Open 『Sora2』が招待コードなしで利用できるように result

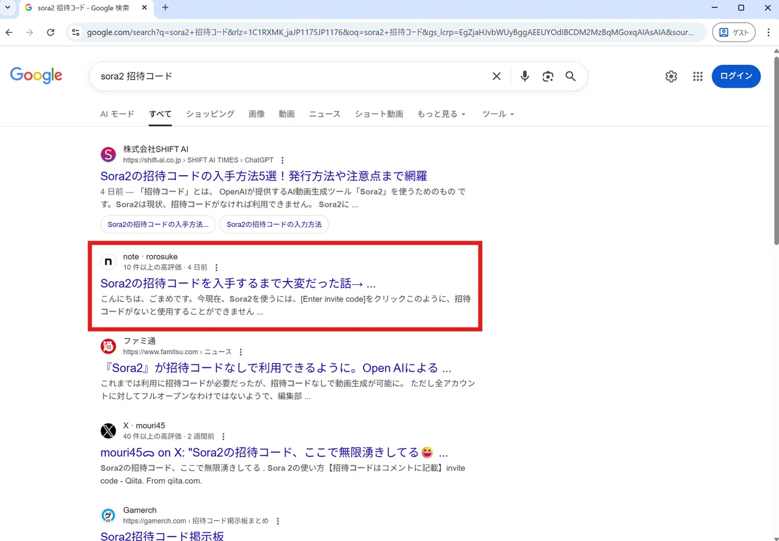276,368
